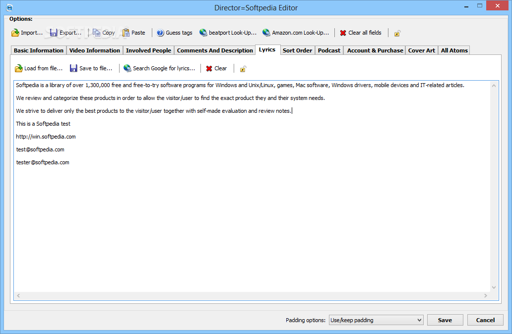Viewport: 512px width, 334px height.
Task: Switch to Account & Purchase tab
Action: coord(375,50)
